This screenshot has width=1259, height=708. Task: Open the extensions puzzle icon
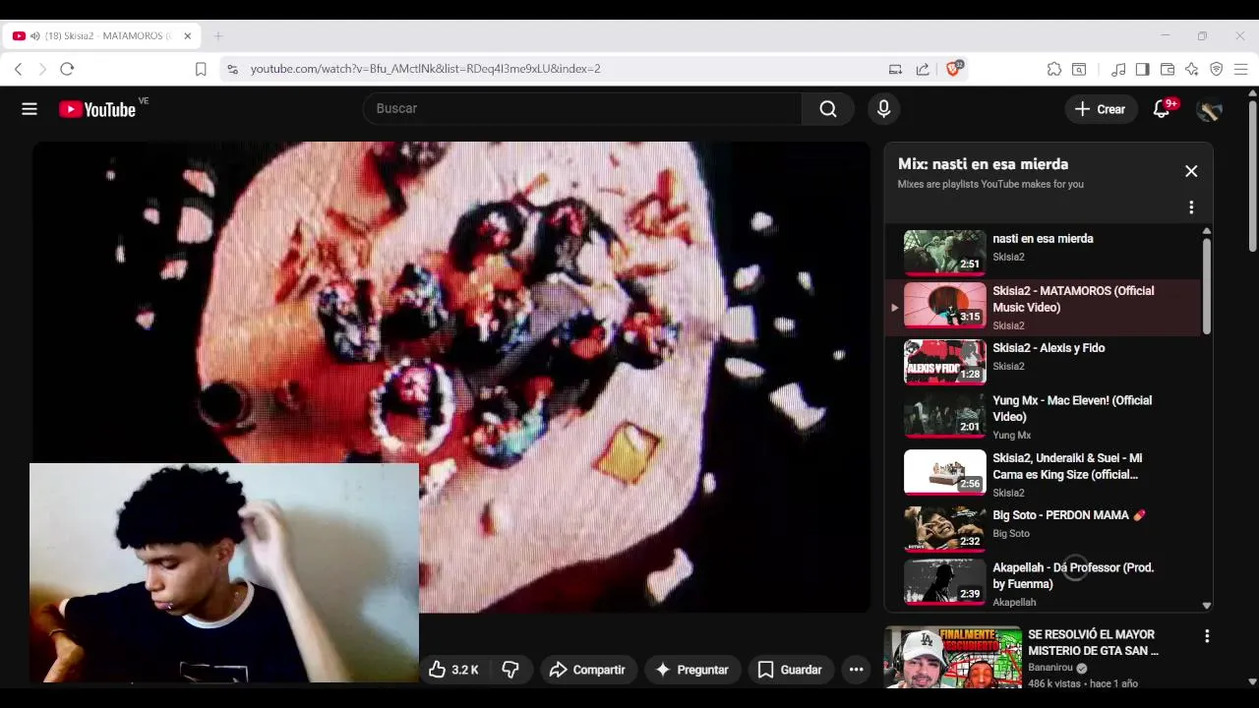click(x=1054, y=69)
